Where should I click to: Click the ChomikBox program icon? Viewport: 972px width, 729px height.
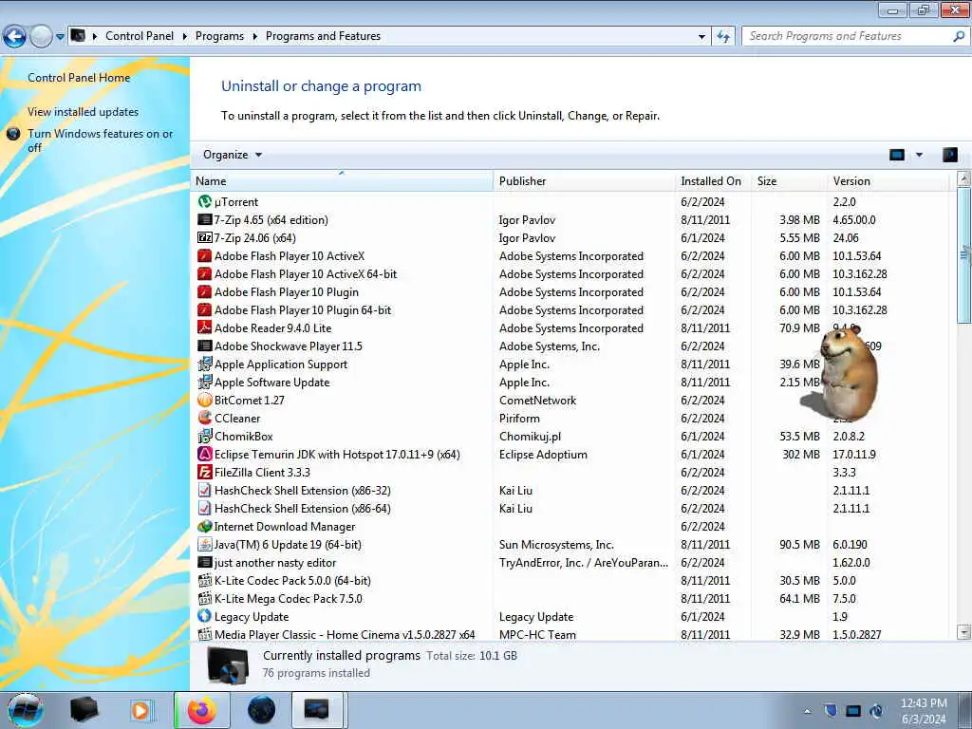205,436
